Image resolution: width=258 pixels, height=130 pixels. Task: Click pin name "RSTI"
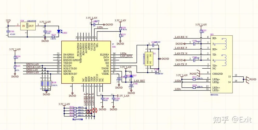(106, 71)
